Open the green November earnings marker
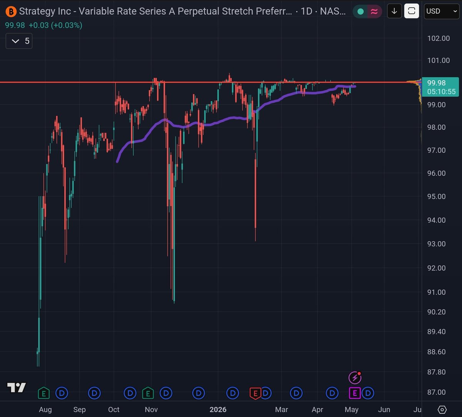This screenshot has width=462, height=417. [148, 393]
